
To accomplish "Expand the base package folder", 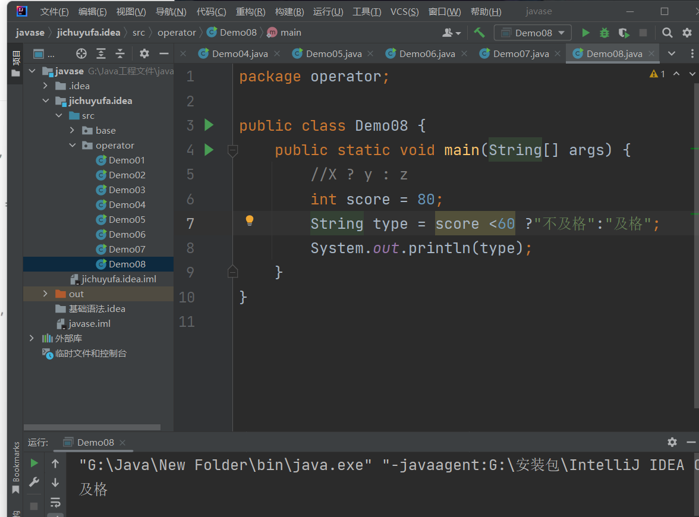I will 73,131.
